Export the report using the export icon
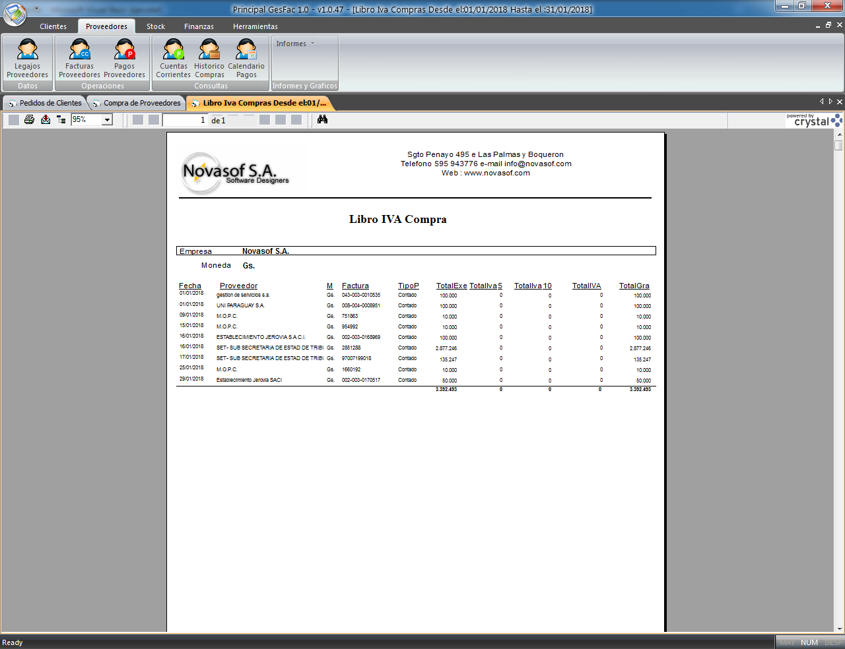The width and height of the screenshot is (845, 649). coord(46,119)
